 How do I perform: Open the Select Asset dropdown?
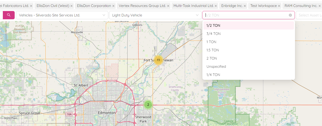pos(309,15)
